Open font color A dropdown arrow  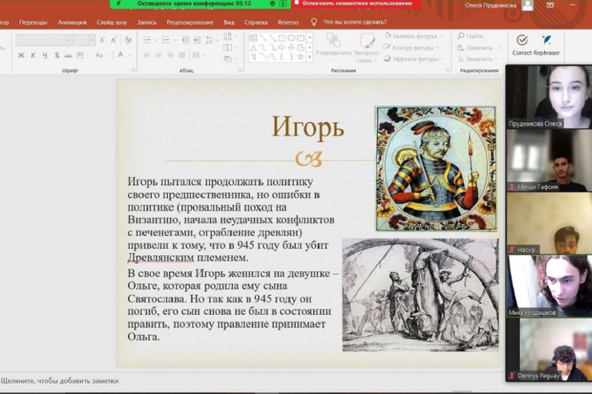pyautogui.click(x=130, y=56)
